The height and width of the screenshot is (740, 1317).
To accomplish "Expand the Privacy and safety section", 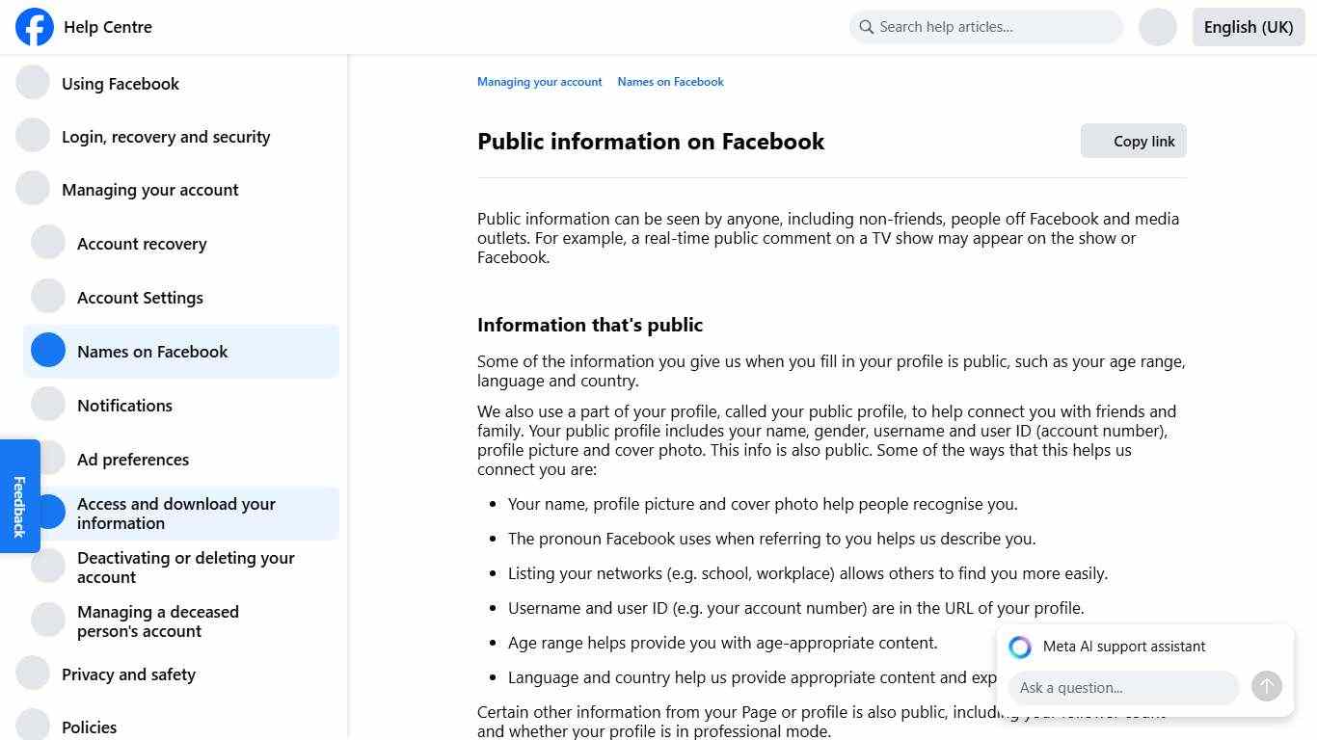I will tap(128, 674).
